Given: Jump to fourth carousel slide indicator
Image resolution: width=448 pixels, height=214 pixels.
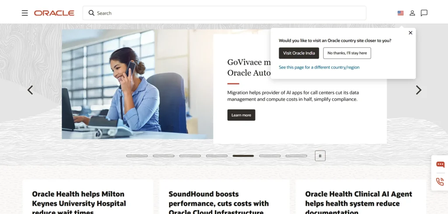Looking at the screenshot, I should [217, 156].
